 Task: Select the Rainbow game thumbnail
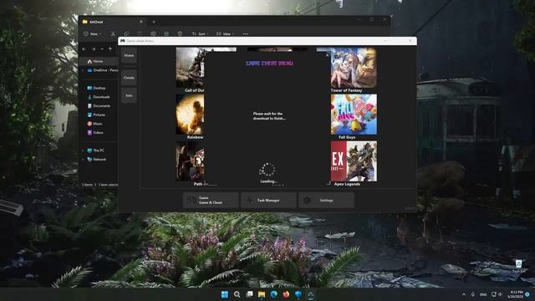pyautogui.click(x=190, y=115)
